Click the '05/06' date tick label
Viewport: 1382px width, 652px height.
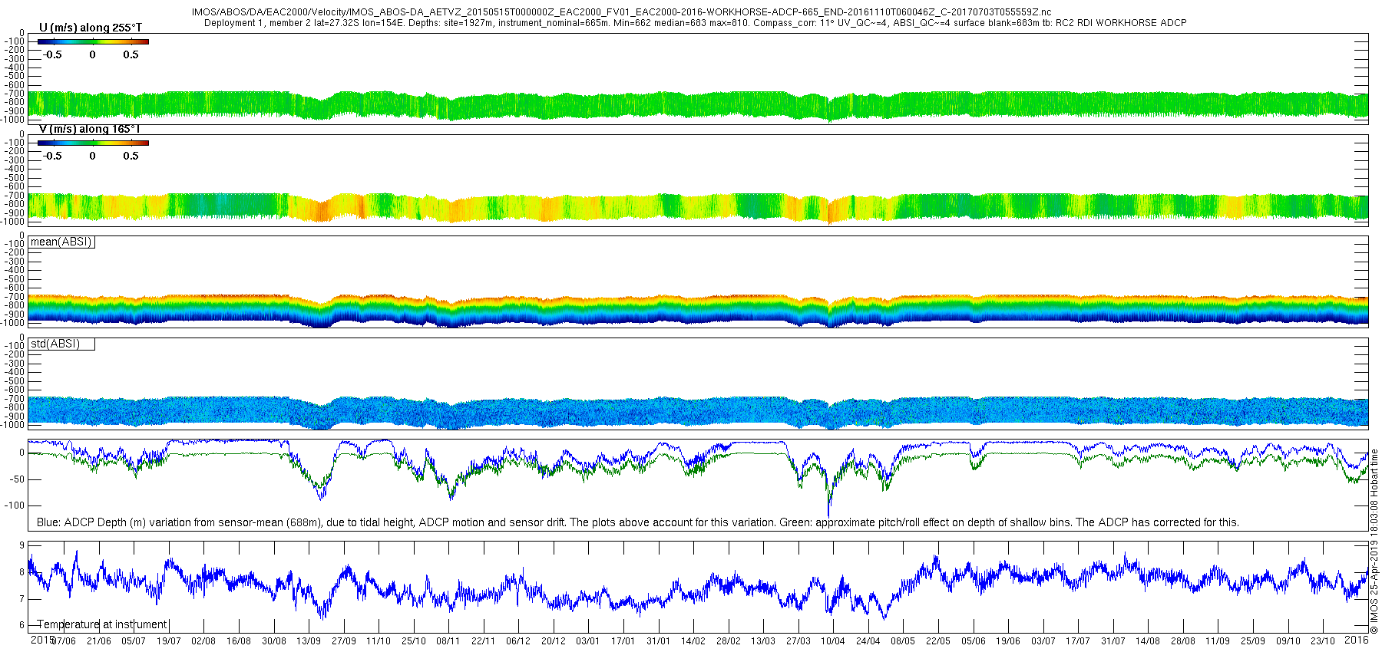[974, 641]
